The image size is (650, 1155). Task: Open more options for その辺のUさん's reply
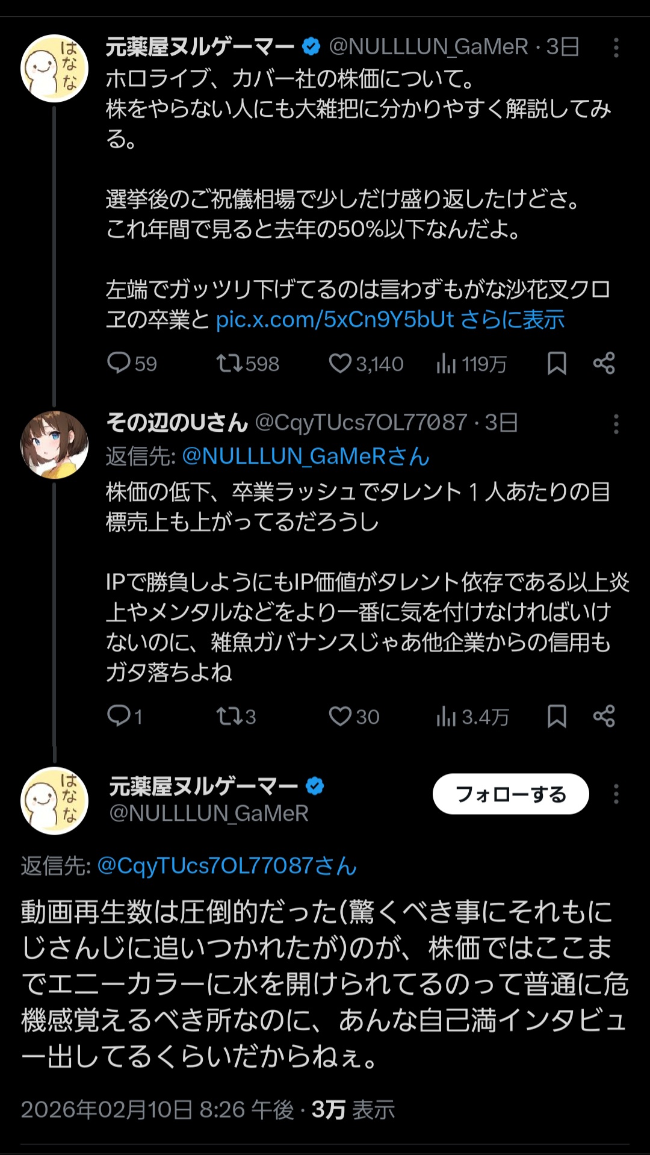point(616,424)
